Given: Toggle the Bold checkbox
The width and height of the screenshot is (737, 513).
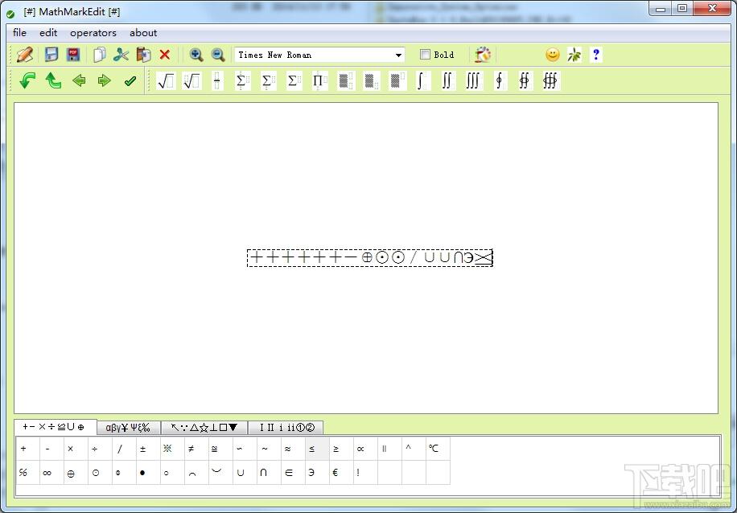Looking at the screenshot, I should click(x=425, y=55).
